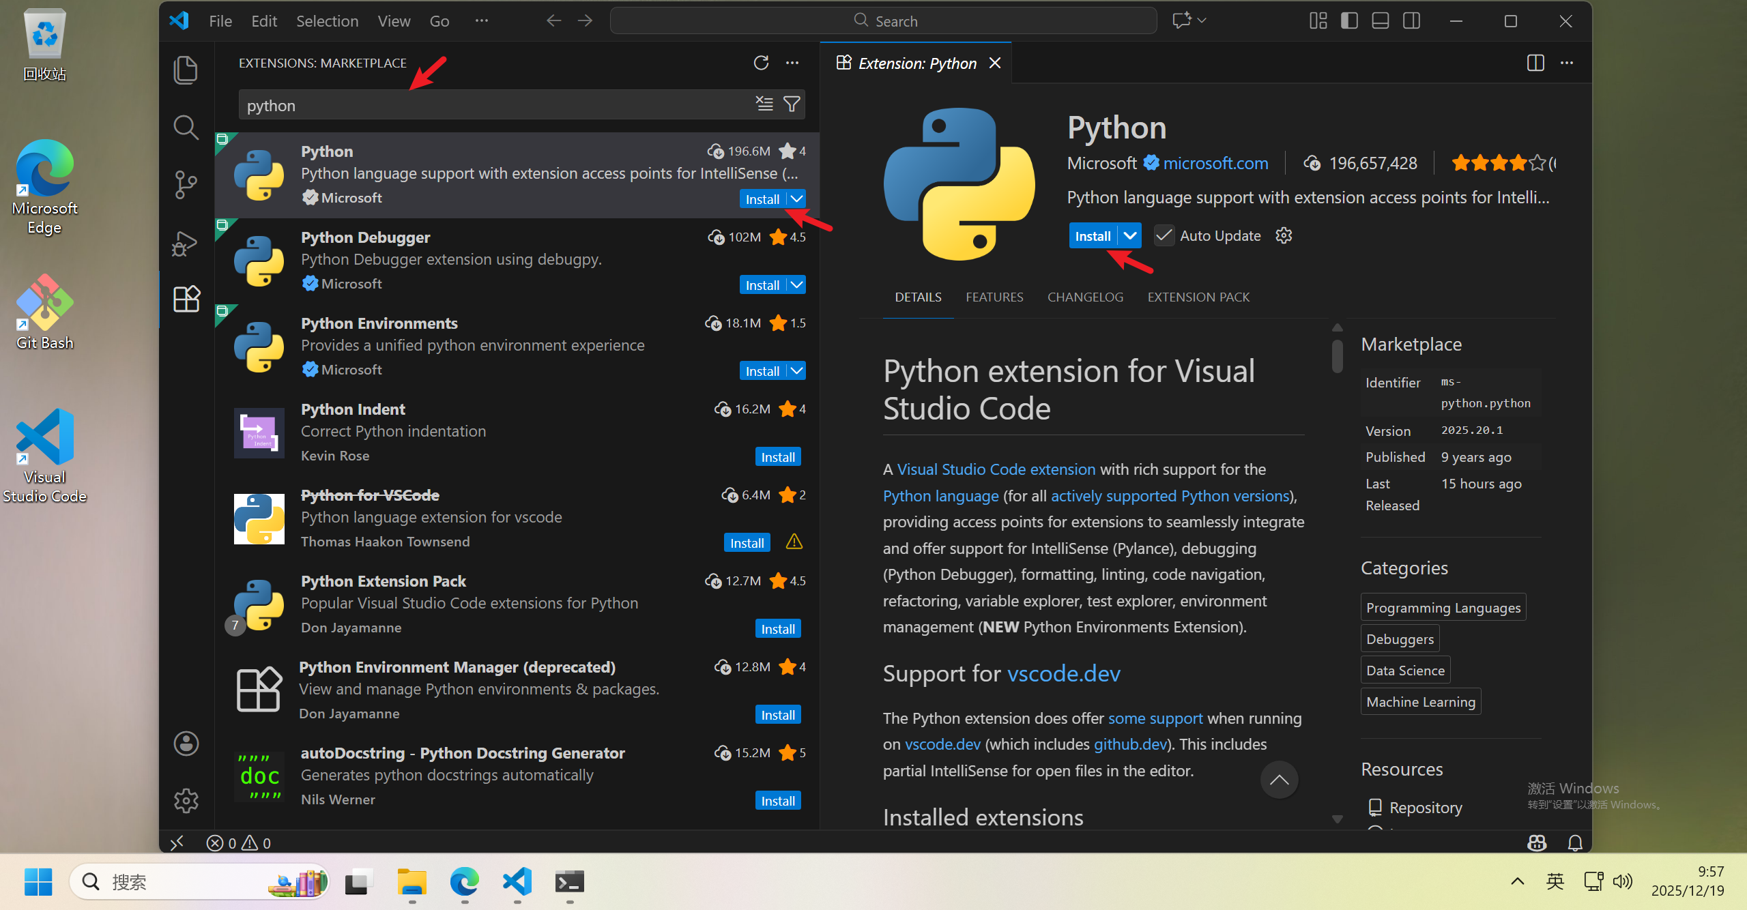
Task: Click the extension details vertical scrollbar
Action: (1337, 355)
